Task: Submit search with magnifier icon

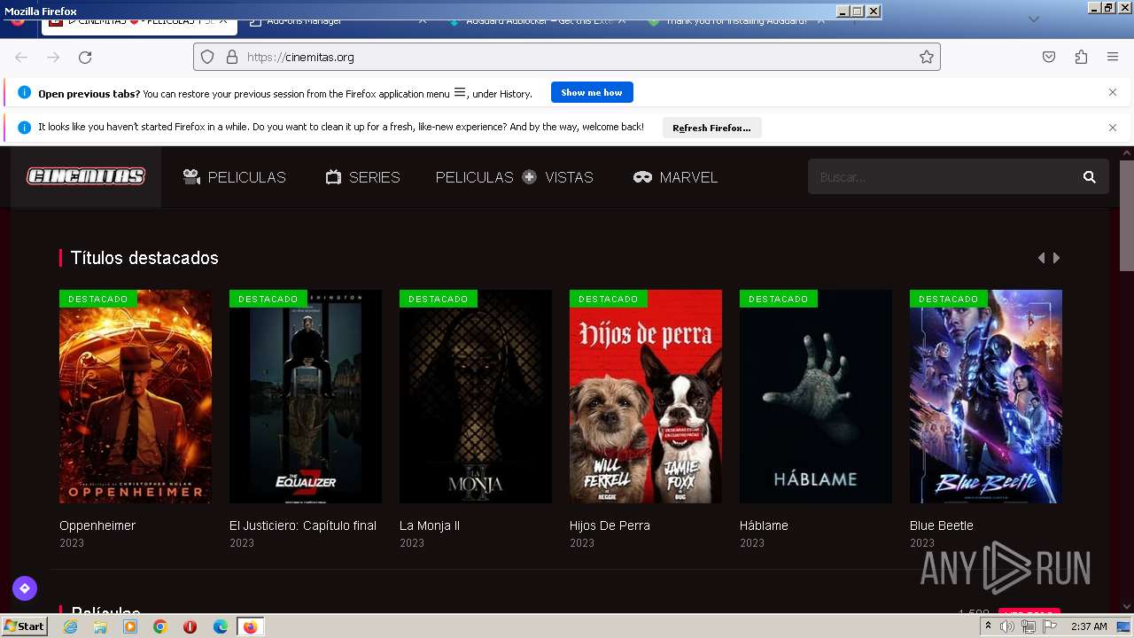Action: coord(1090,177)
